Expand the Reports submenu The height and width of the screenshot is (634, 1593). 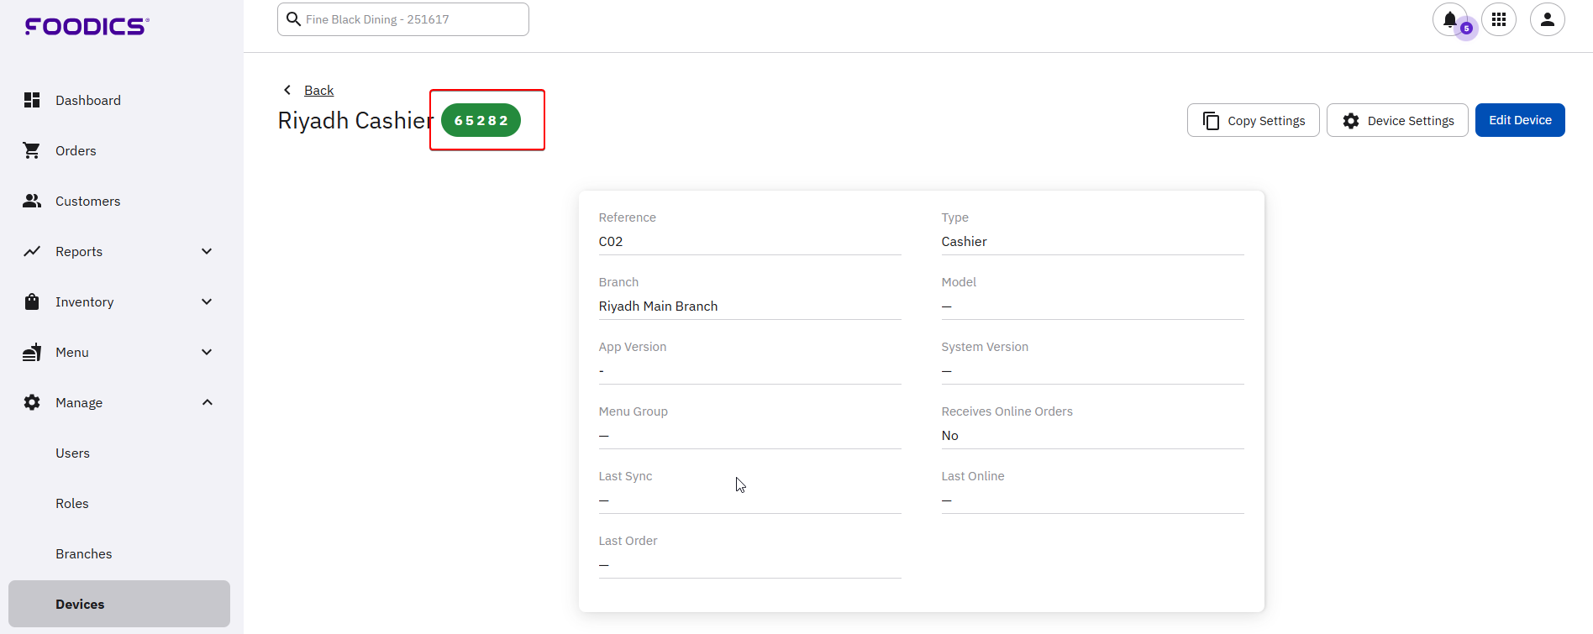pos(207,251)
